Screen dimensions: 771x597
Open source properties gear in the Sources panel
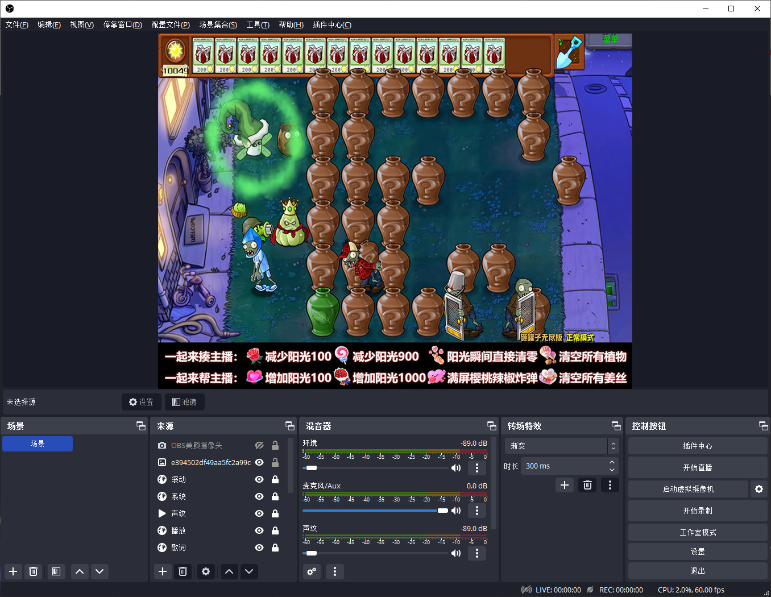(x=206, y=571)
